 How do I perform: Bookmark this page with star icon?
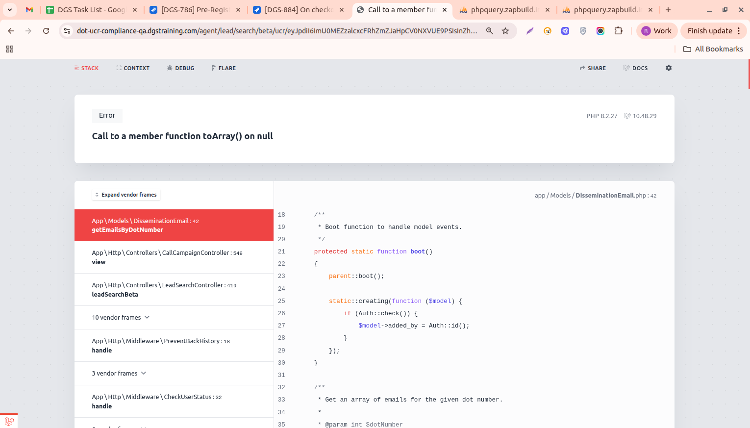click(x=505, y=31)
